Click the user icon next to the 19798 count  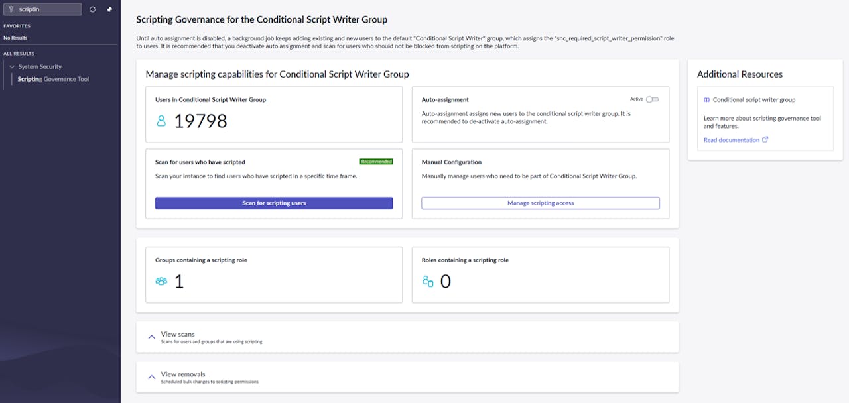coord(160,120)
